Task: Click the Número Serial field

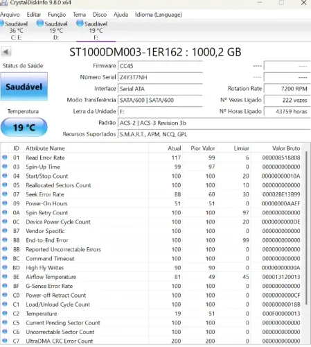Action: [160, 77]
